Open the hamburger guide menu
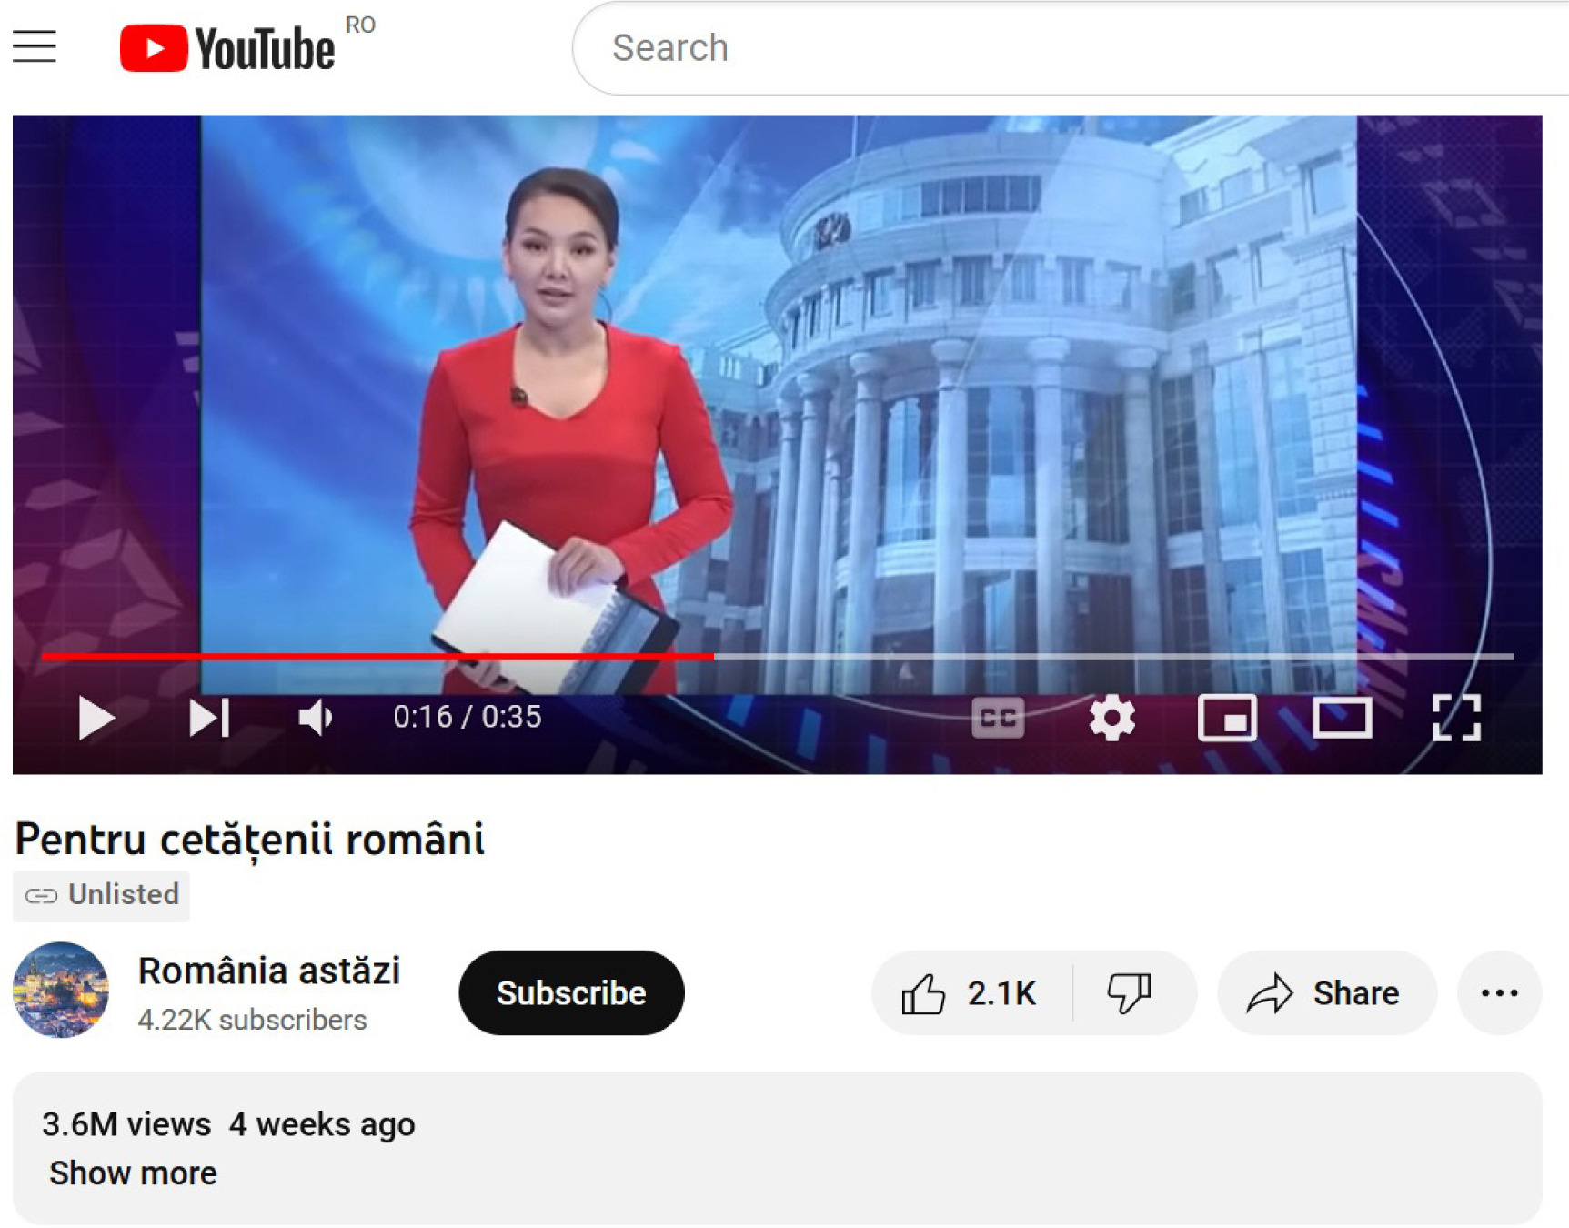The height and width of the screenshot is (1228, 1569). pos(35,46)
